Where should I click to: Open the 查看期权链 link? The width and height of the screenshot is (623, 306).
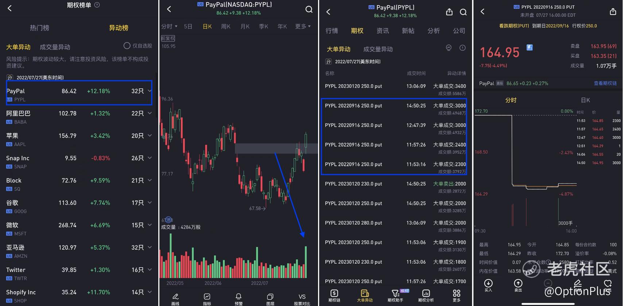(x=605, y=83)
